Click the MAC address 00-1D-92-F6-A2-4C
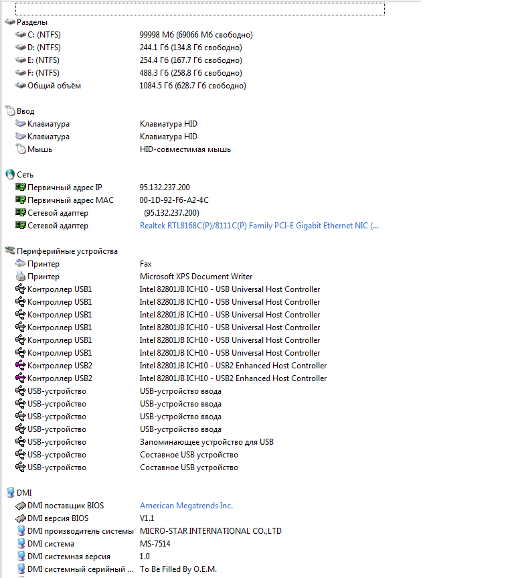Screen dimensions: 514x578 [x=174, y=200]
